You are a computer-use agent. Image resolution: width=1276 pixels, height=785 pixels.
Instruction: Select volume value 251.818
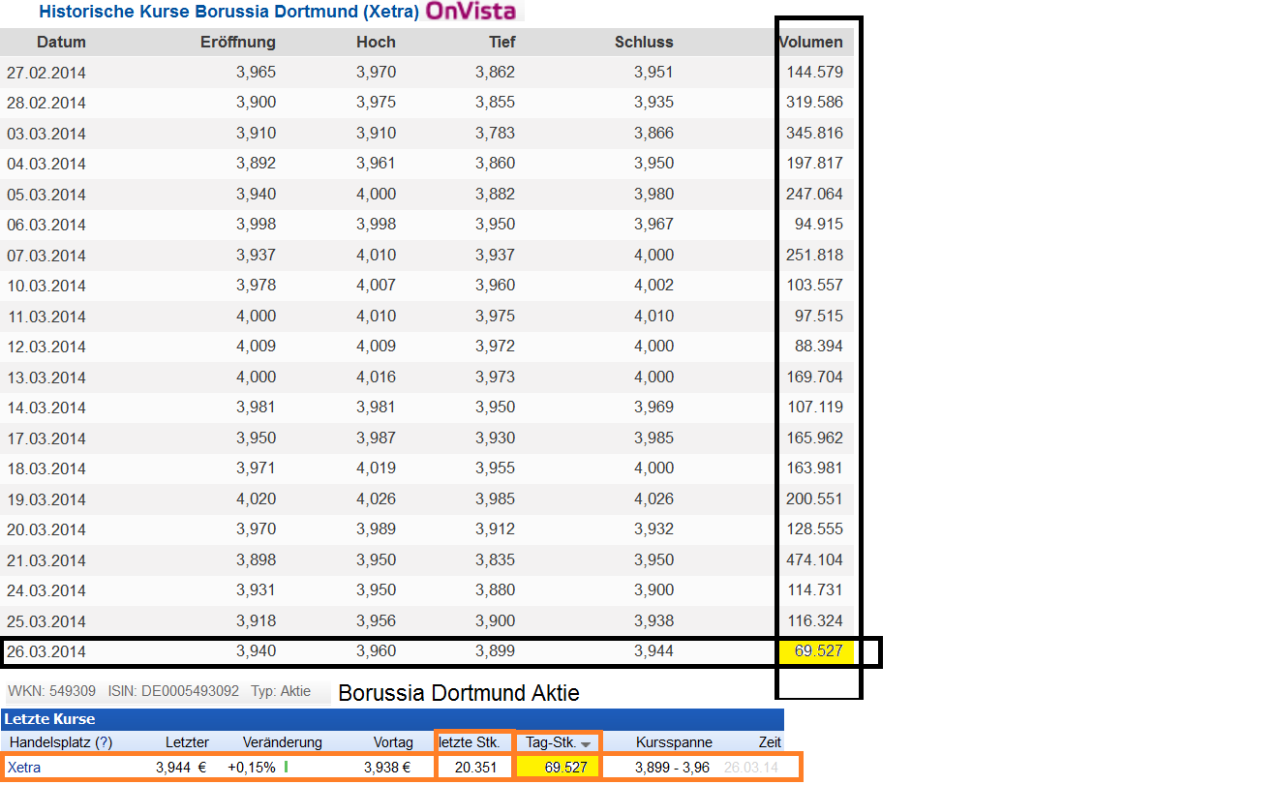coord(814,255)
